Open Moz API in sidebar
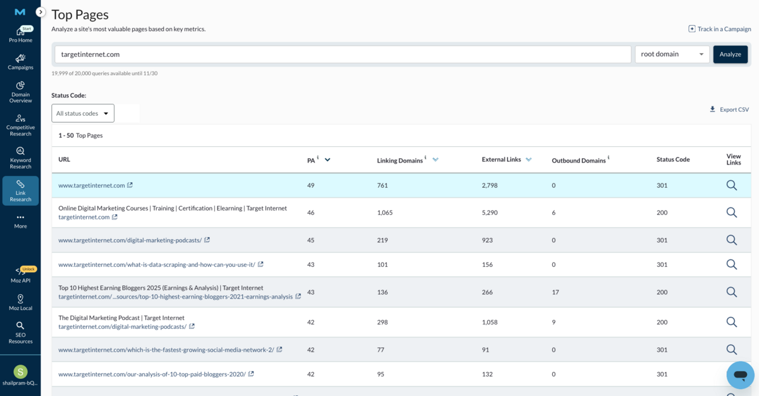This screenshot has height=396, width=759. pyautogui.click(x=20, y=275)
